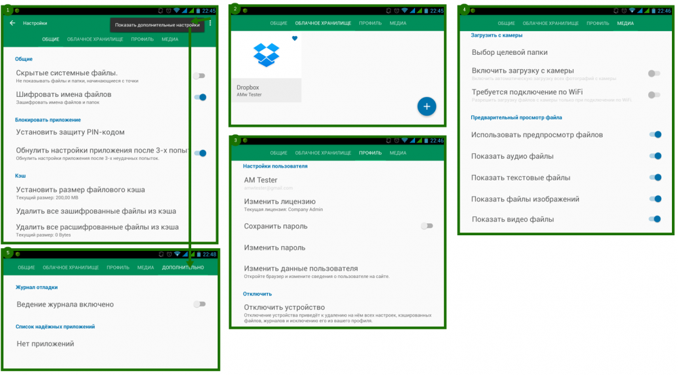Tap the alarm icon in the 22:46 status bar above Настройки пользователя

point(397,140)
